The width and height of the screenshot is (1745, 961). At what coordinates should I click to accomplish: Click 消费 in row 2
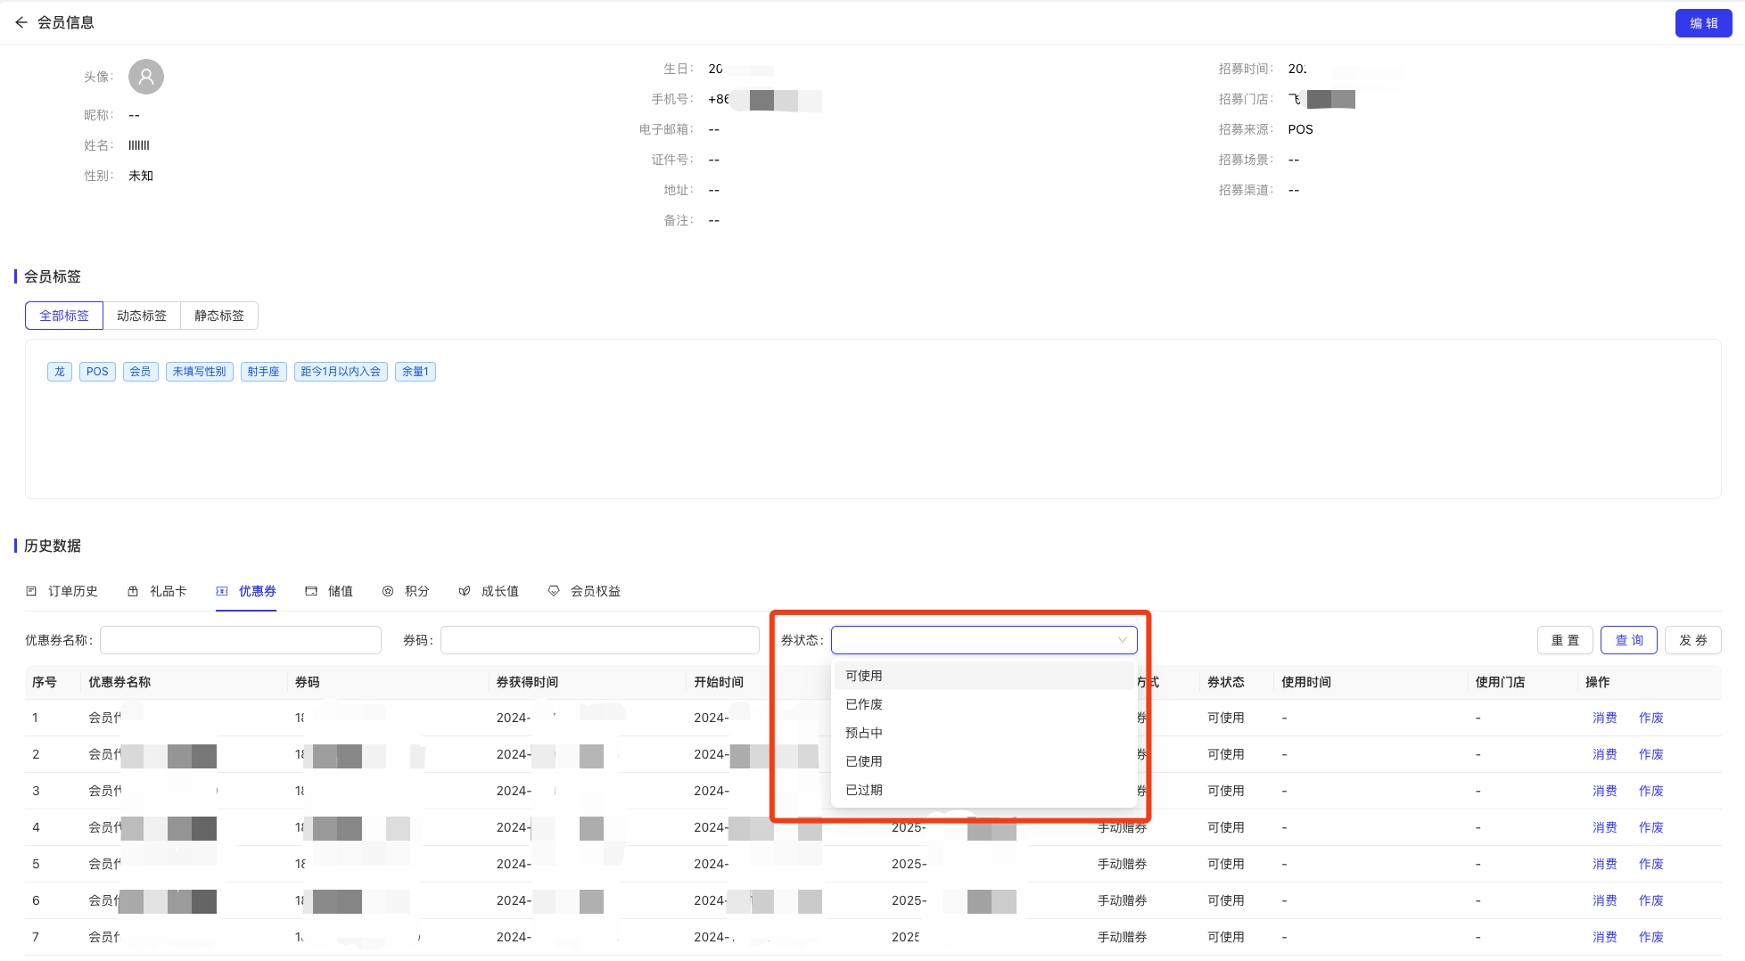pyautogui.click(x=1604, y=754)
